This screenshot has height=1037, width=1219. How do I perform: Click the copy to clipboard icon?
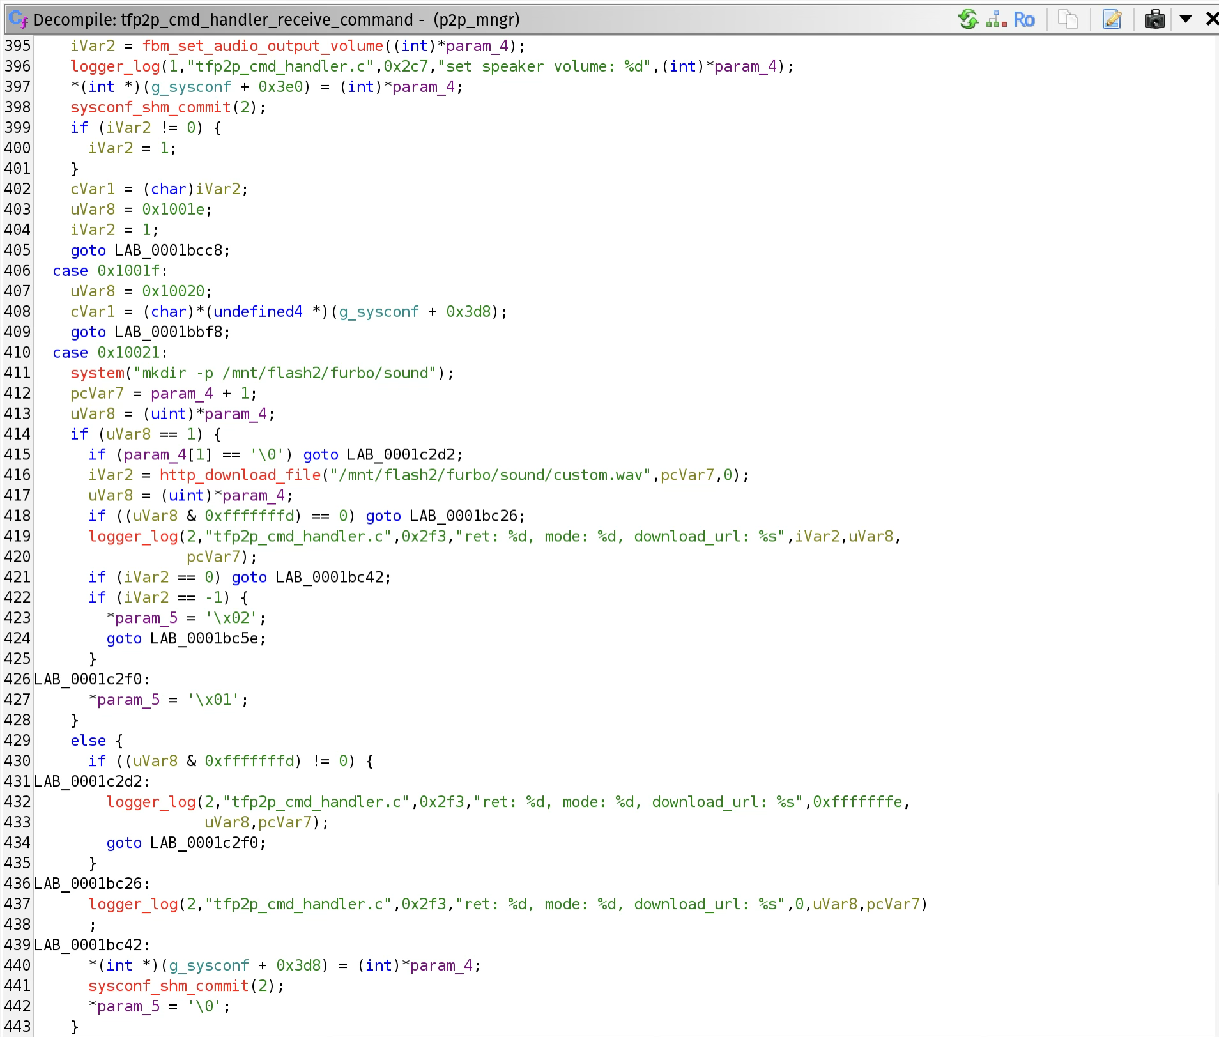pyautogui.click(x=1068, y=20)
